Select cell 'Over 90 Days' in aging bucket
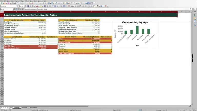Viewport: 197px width, 111px height. 16,46
